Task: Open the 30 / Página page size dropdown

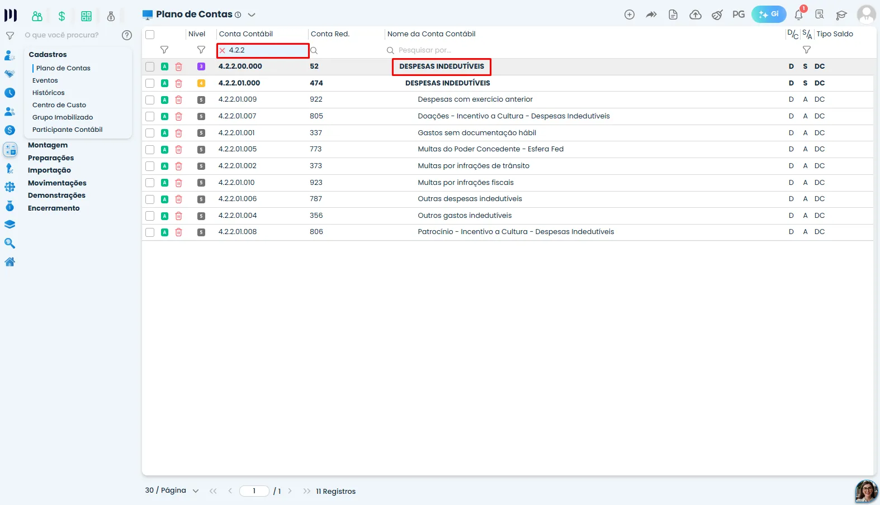Action: click(172, 490)
